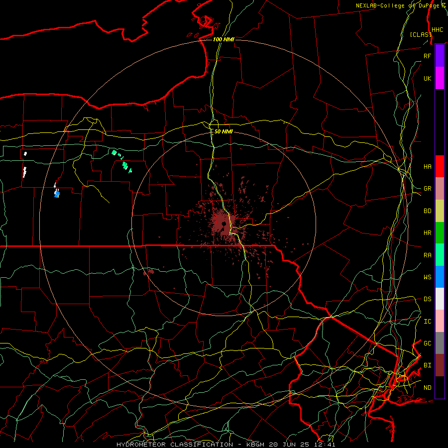Click the HR green legend swatch
Viewport: 448px width, 448px height.
tap(440, 233)
